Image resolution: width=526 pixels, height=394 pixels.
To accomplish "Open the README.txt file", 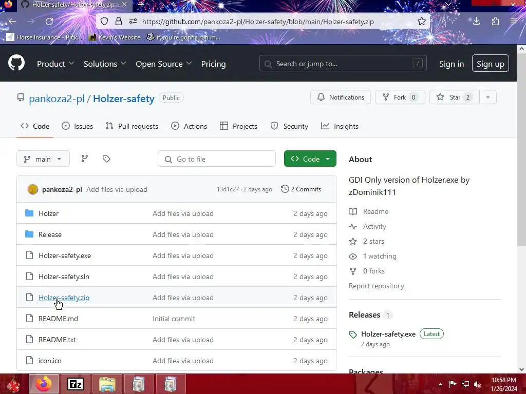I will pos(57,340).
